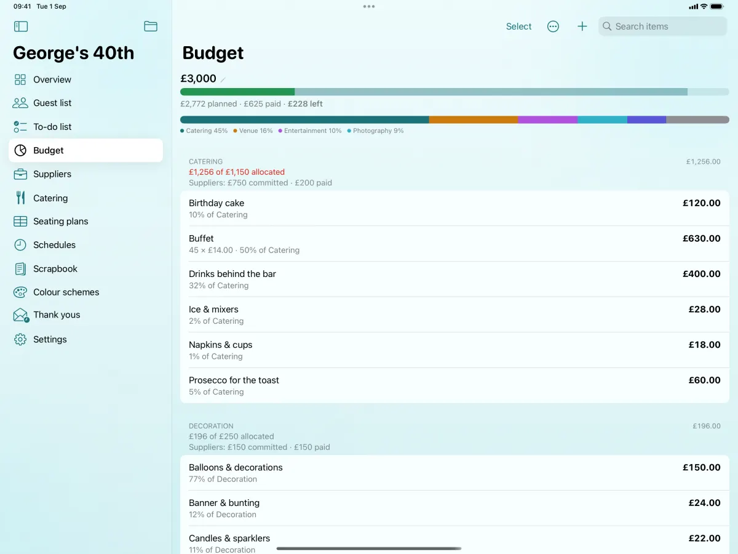The image size is (738, 554).
Task: Tap the Wi-Fi status icon
Action: [704, 6]
